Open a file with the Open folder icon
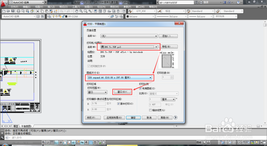The image size is (267, 146). pos(8,11)
